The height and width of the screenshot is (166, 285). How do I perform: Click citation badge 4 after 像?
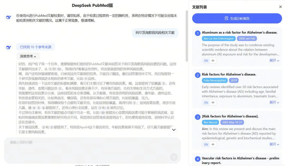click(x=34, y=108)
